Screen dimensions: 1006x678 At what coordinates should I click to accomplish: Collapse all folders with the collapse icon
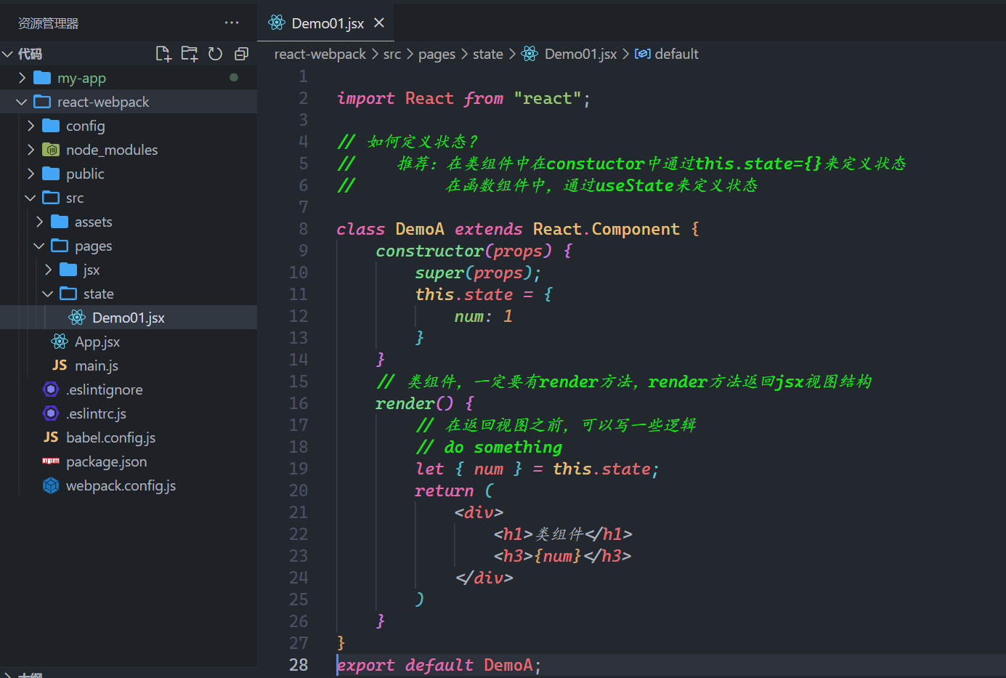coord(241,54)
